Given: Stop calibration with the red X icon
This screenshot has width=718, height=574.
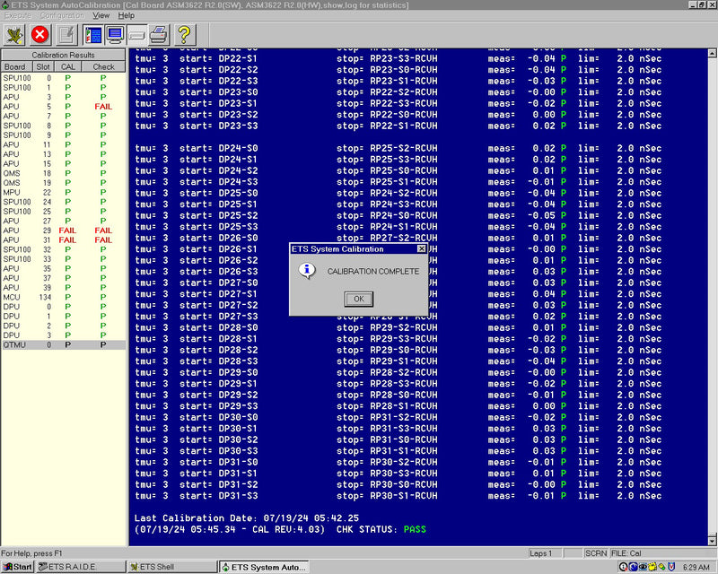Looking at the screenshot, I should coord(40,34).
